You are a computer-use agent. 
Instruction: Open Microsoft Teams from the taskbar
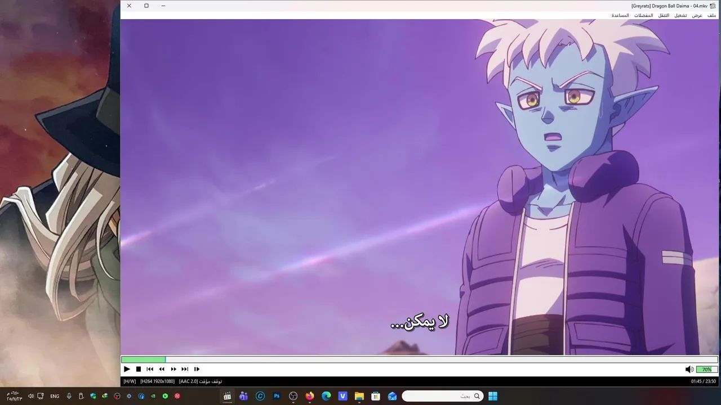(243, 396)
